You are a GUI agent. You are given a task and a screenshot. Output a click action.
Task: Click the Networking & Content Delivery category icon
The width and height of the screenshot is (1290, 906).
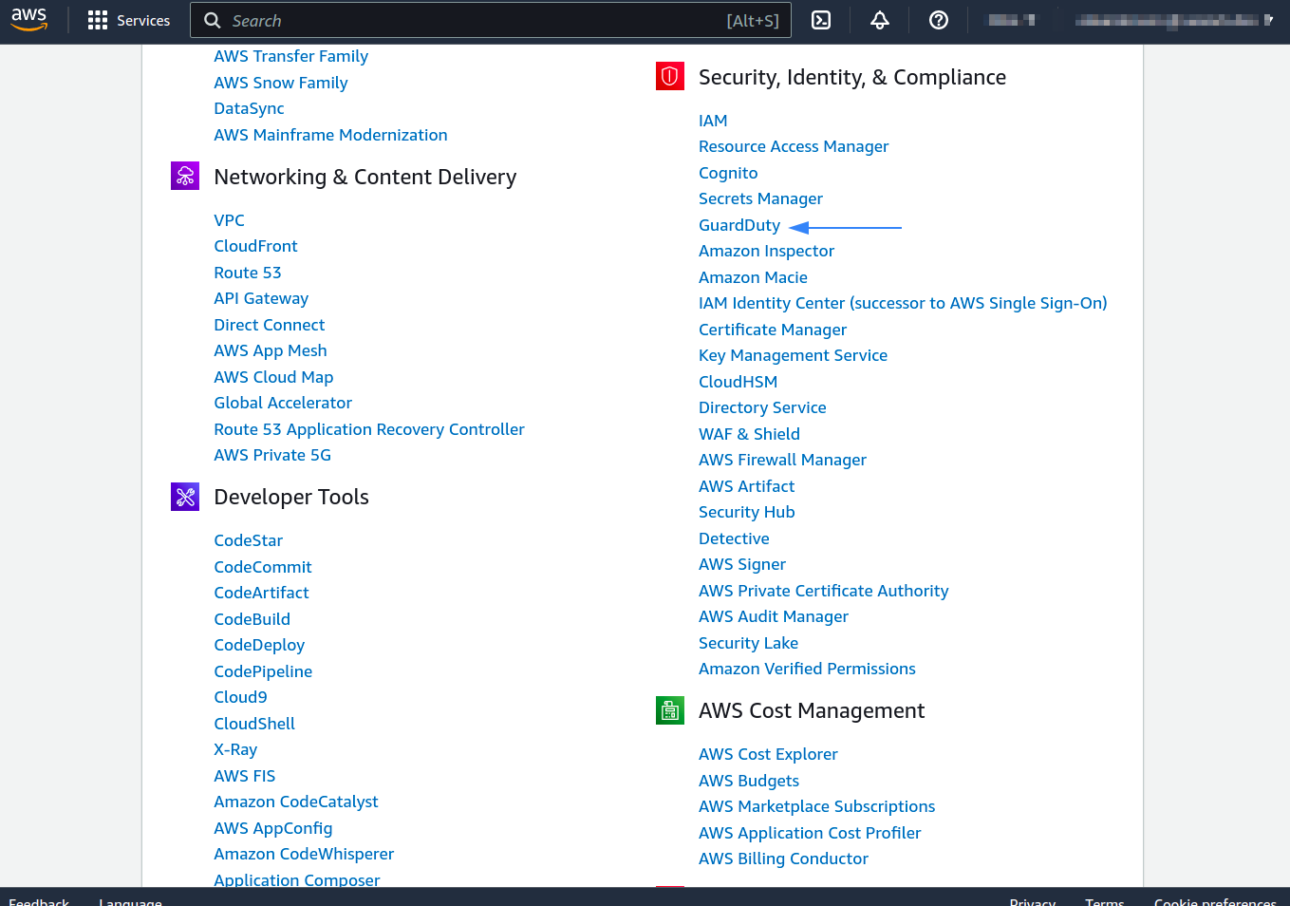click(185, 176)
